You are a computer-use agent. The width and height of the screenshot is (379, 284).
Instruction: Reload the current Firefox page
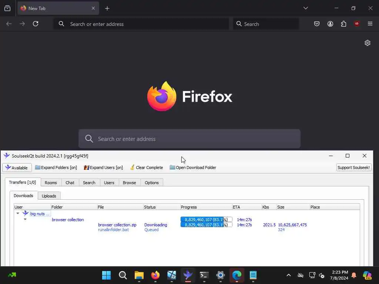coord(36,24)
